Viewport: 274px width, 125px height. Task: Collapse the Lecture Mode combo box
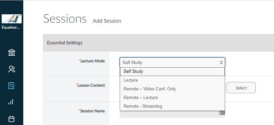[173, 63]
